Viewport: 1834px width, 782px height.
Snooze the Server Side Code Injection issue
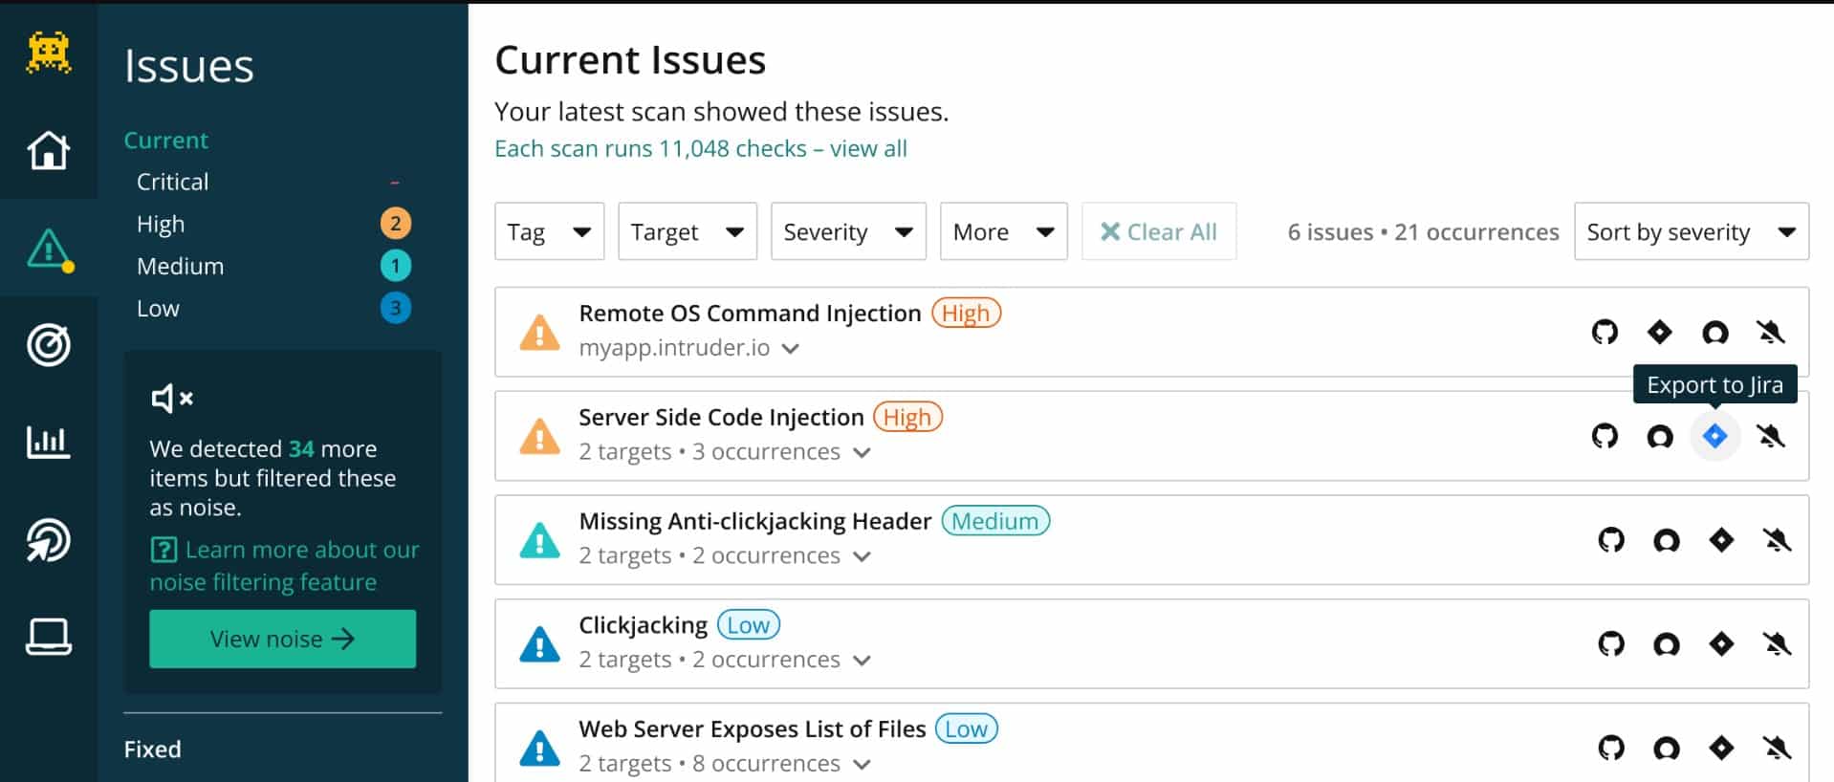pyautogui.click(x=1770, y=437)
